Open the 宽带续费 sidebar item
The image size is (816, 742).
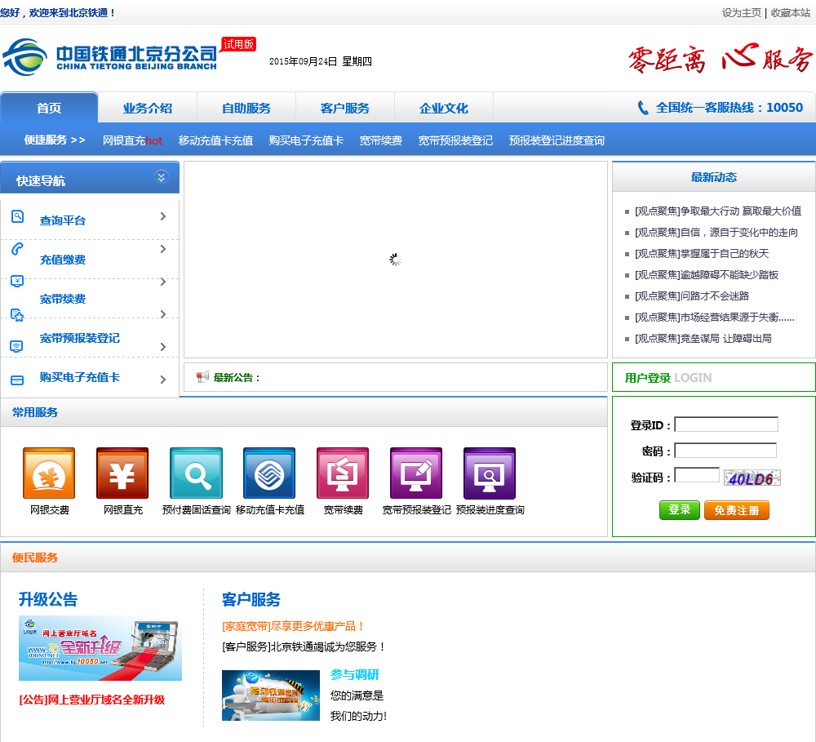click(63, 299)
